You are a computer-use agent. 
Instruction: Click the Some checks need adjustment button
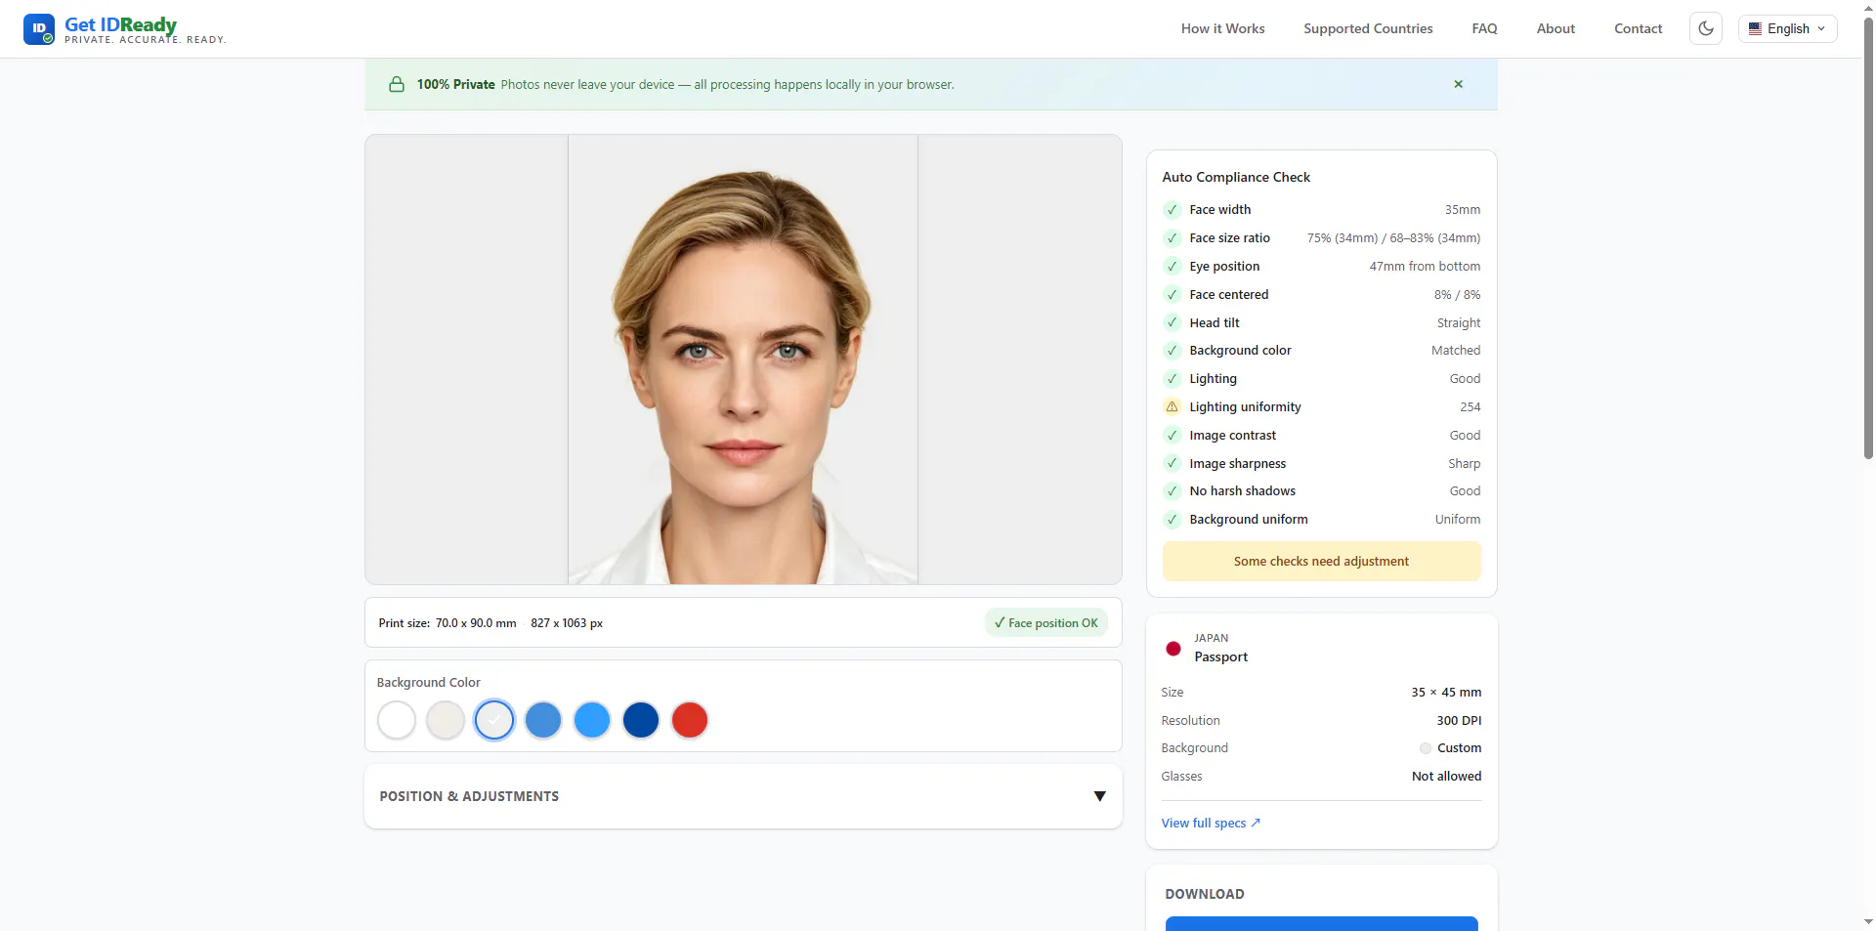1321,561
